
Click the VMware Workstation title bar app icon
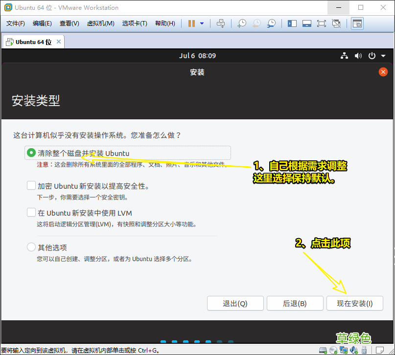tap(8, 7)
